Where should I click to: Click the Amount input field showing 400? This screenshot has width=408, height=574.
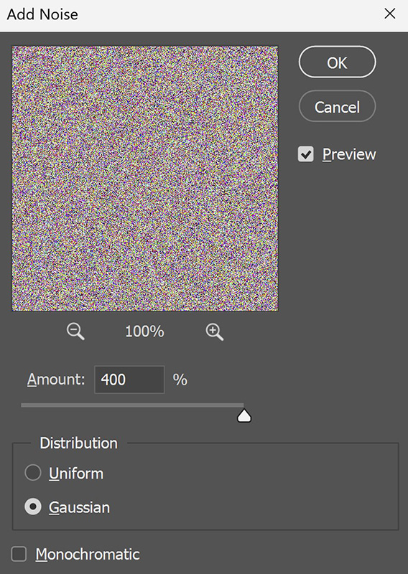click(x=129, y=380)
